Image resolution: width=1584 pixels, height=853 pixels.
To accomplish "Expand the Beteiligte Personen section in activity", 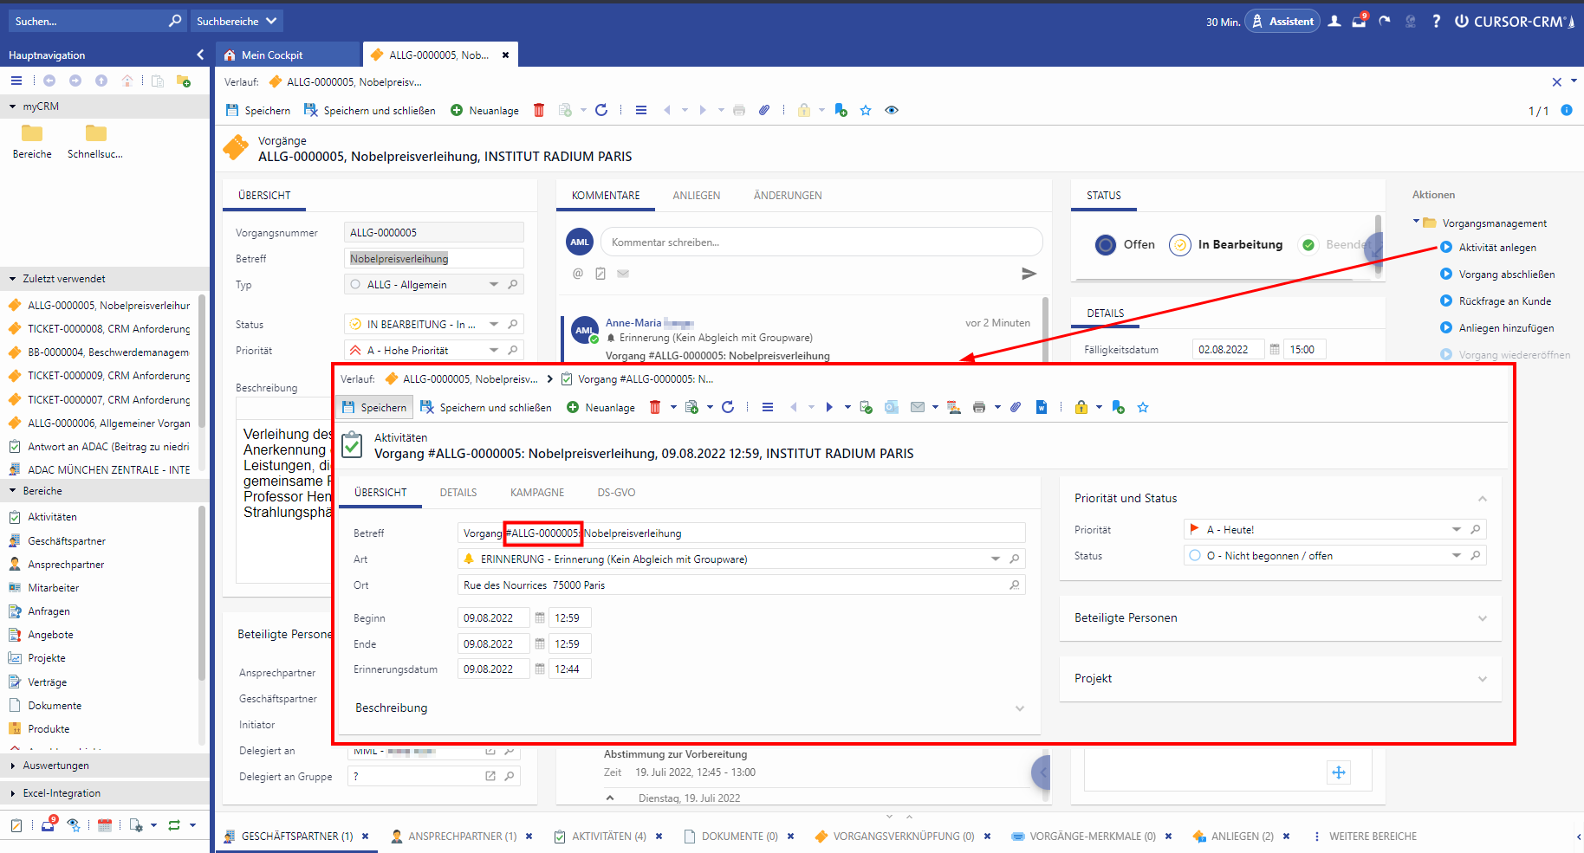I will (x=1482, y=618).
